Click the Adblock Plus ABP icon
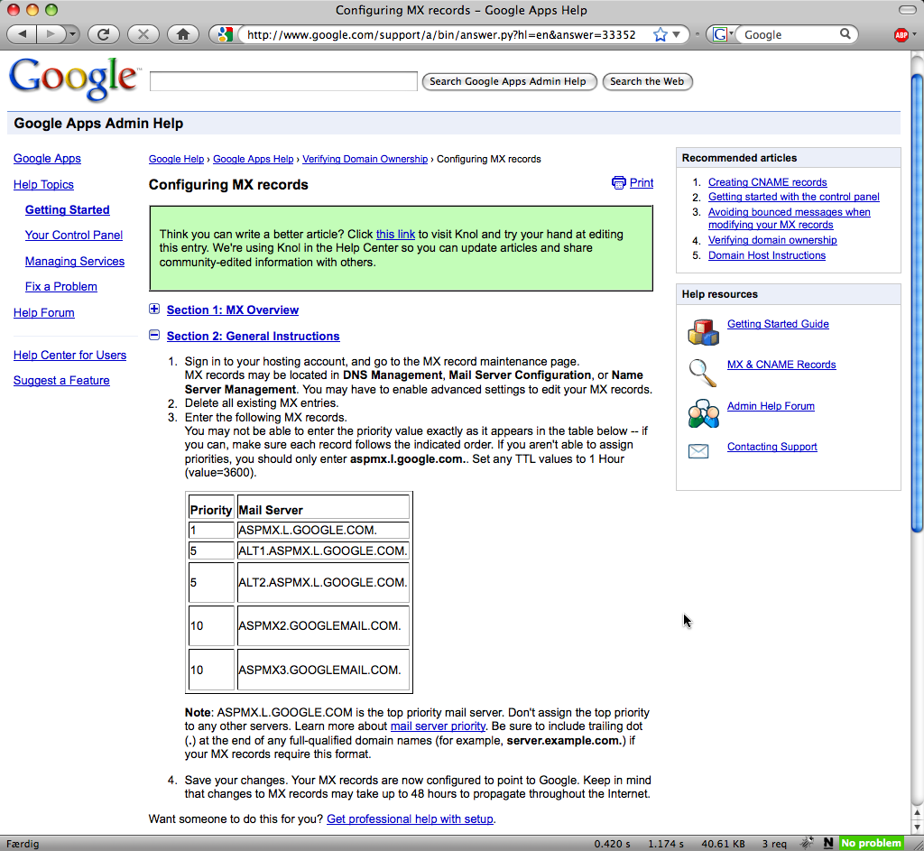 point(901,35)
